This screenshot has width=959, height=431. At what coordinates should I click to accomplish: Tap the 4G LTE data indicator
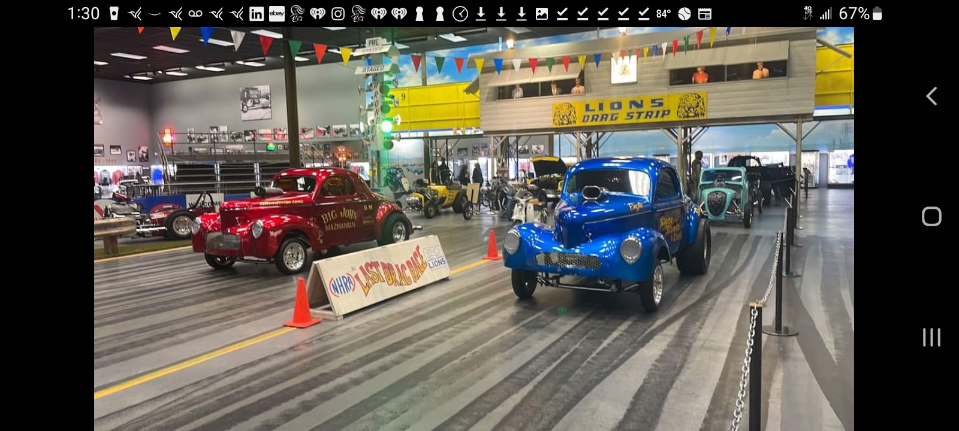click(808, 14)
